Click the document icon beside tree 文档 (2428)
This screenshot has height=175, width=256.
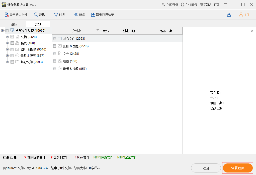click(17, 37)
